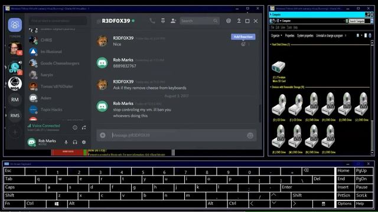Click backspace key on On-Screen Keyboard
This screenshot has width=378, height=212.
click(x=318, y=171)
